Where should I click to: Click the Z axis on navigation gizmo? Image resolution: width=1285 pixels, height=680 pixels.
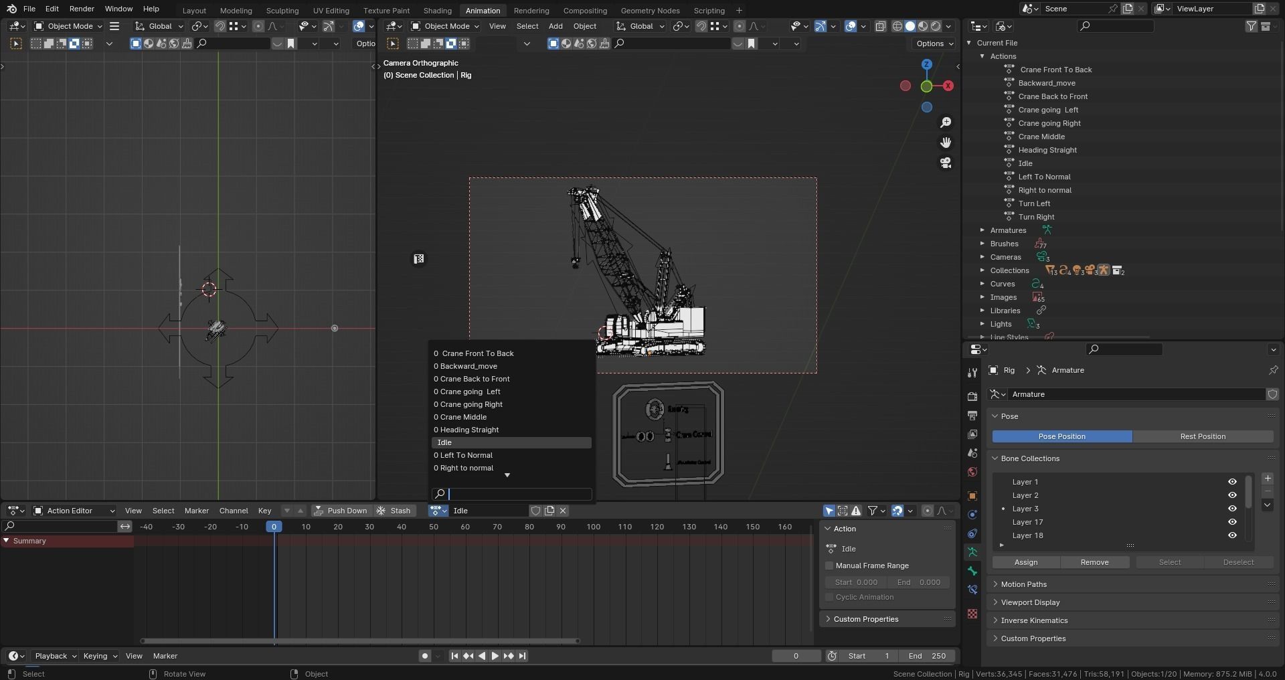pyautogui.click(x=927, y=64)
